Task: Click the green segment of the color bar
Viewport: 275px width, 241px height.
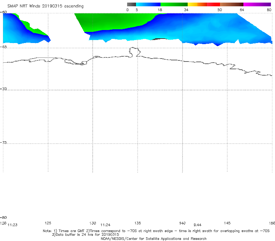Action: [x=174, y=4]
